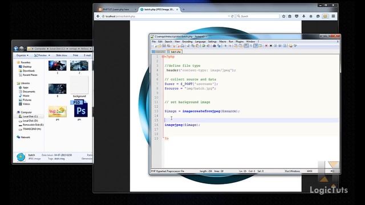This screenshot has width=365, height=205.
Task: Select Recent Places in Explorer sidebar
Action: click(x=28, y=75)
